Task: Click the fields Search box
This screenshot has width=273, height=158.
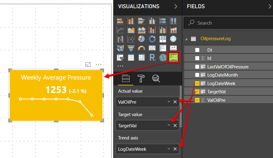Action: tap(228, 23)
